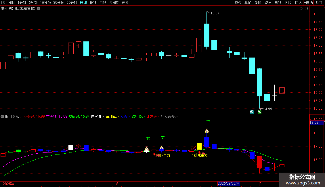Click the 18.07 high price label
The height and width of the screenshot is (187, 325).
click(x=215, y=13)
